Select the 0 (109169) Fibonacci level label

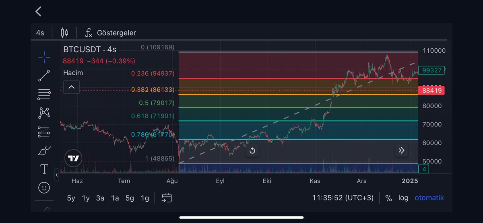(157, 47)
